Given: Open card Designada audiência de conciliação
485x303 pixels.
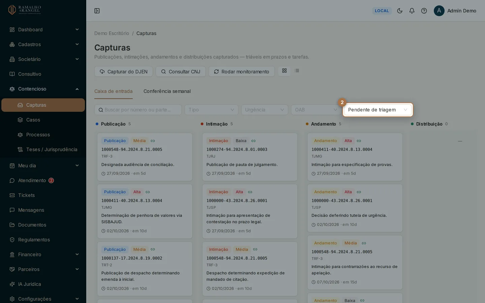Looking at the screenshot, I should click(x=145, y=157).
